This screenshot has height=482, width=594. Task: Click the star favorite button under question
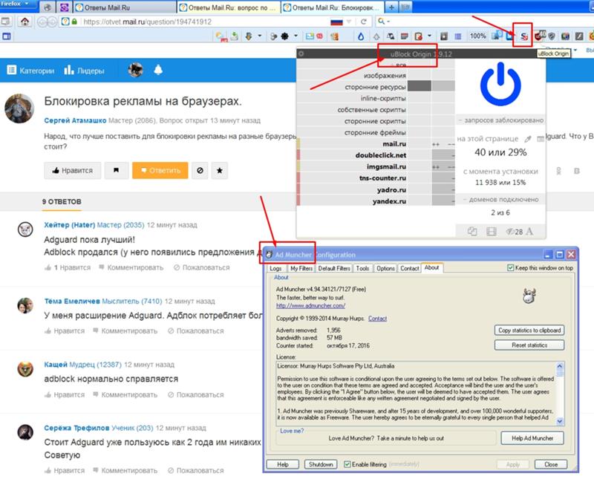[x=219, y=171]
